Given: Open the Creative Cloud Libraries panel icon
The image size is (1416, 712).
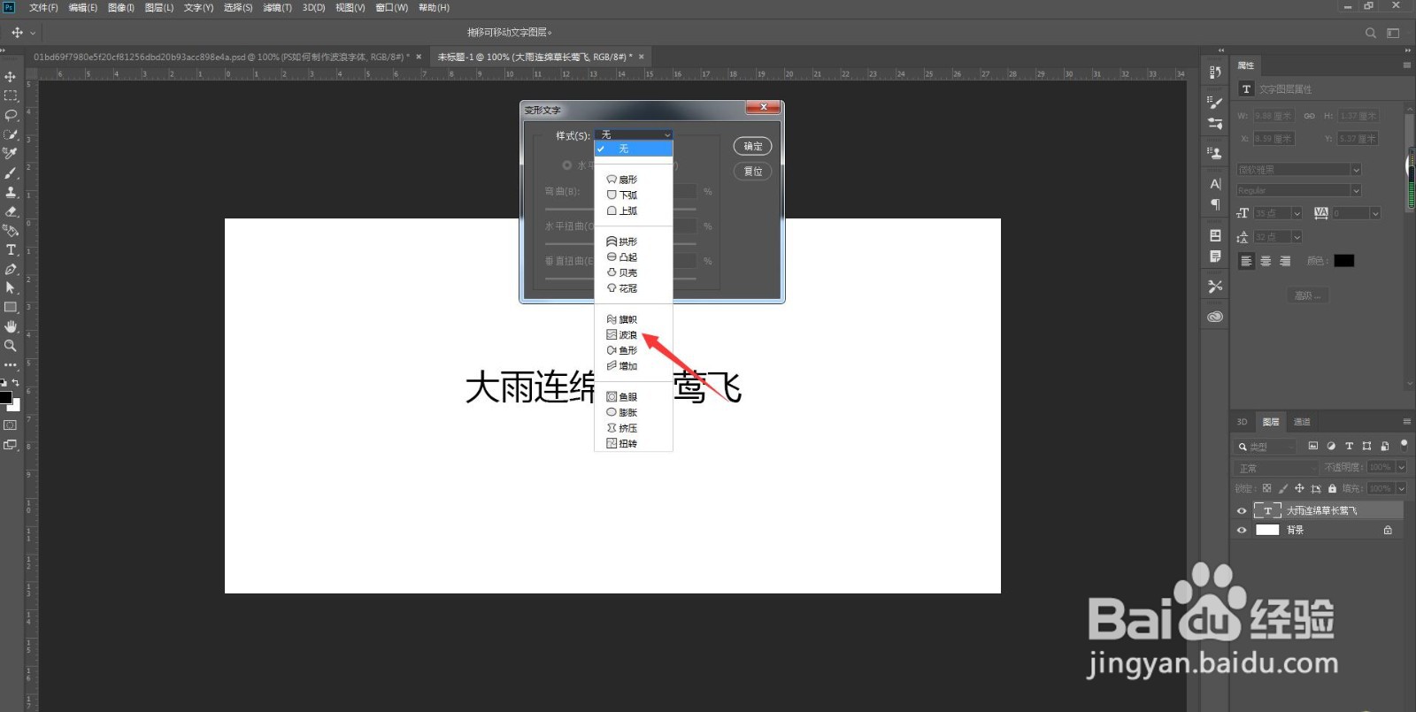Looking at the screenshot, I should (1215, 317).
